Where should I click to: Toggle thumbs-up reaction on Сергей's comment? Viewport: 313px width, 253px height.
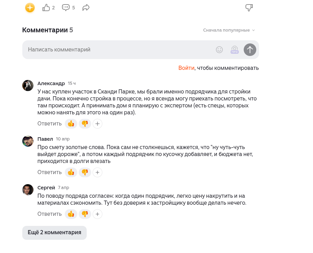[71, 214]
